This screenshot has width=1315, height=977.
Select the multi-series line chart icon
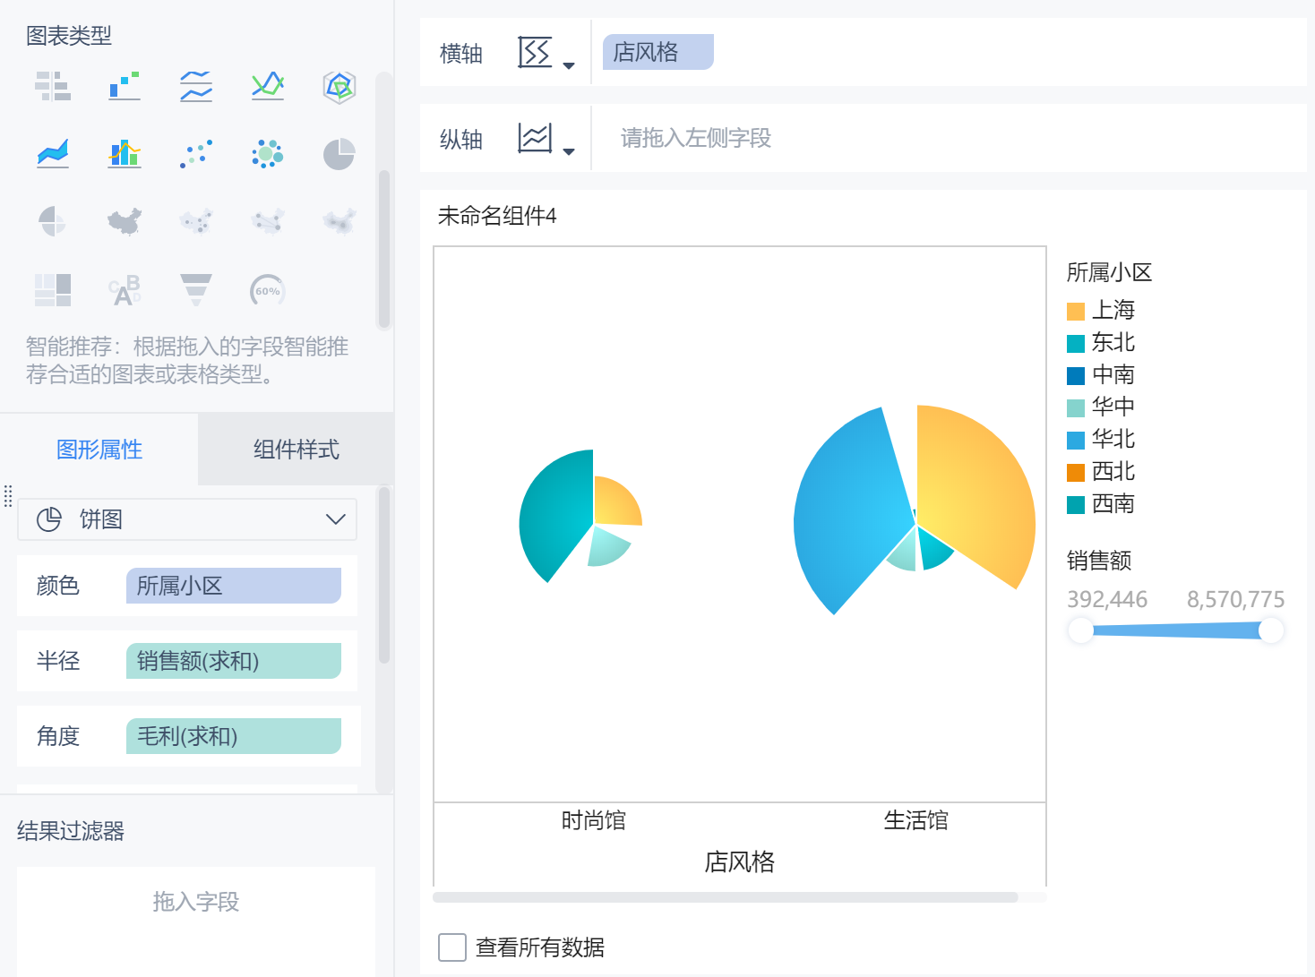coord(268,87)
